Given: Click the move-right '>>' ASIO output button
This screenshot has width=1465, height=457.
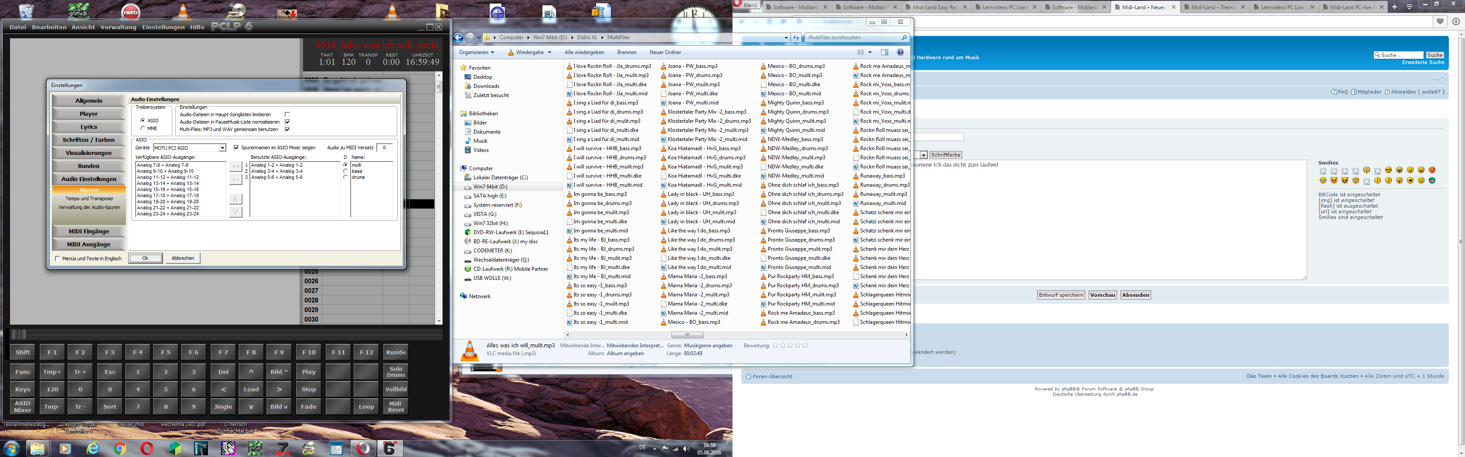Looking at the screenshot, I should (x=235, y=166).
